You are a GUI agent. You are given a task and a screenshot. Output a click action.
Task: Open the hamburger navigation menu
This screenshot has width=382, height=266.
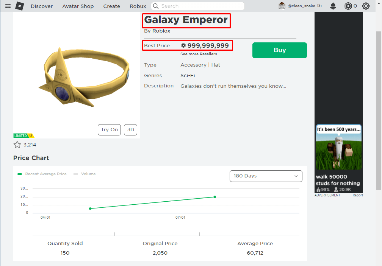point(8,6)
